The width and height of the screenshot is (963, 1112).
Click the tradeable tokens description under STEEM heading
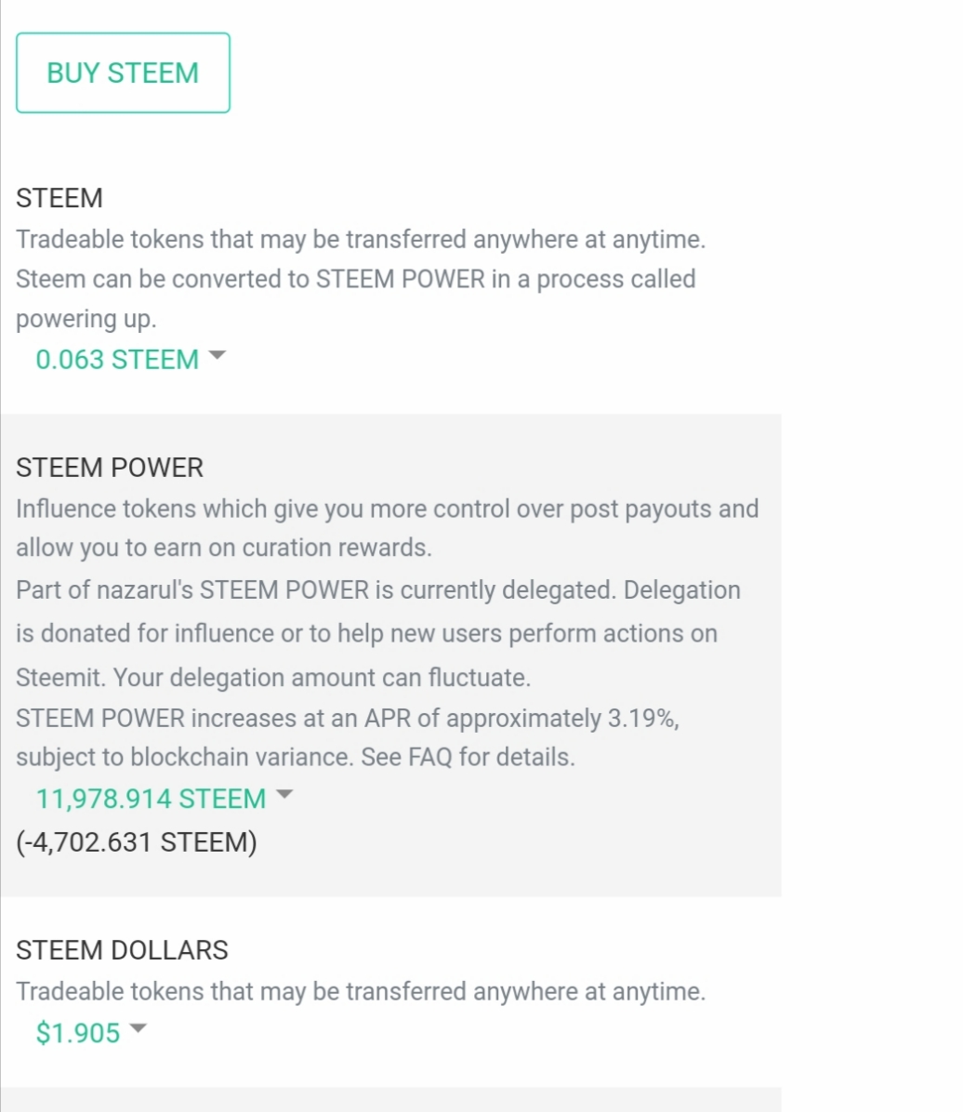(361, 240)
